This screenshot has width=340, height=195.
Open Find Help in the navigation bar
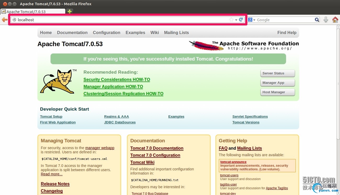point(287,32)
